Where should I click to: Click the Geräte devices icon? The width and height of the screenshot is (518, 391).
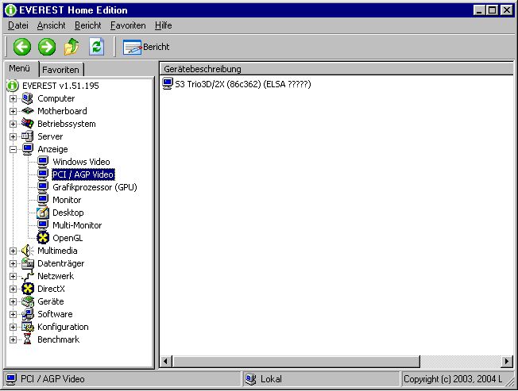pos(28,301)
